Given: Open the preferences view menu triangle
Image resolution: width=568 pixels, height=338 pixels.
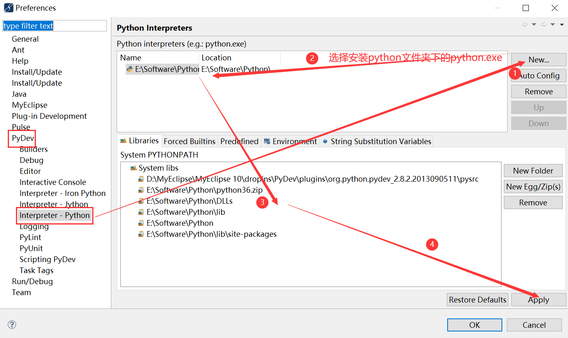Looking at the screenshot, I should [x=562, y=25].
